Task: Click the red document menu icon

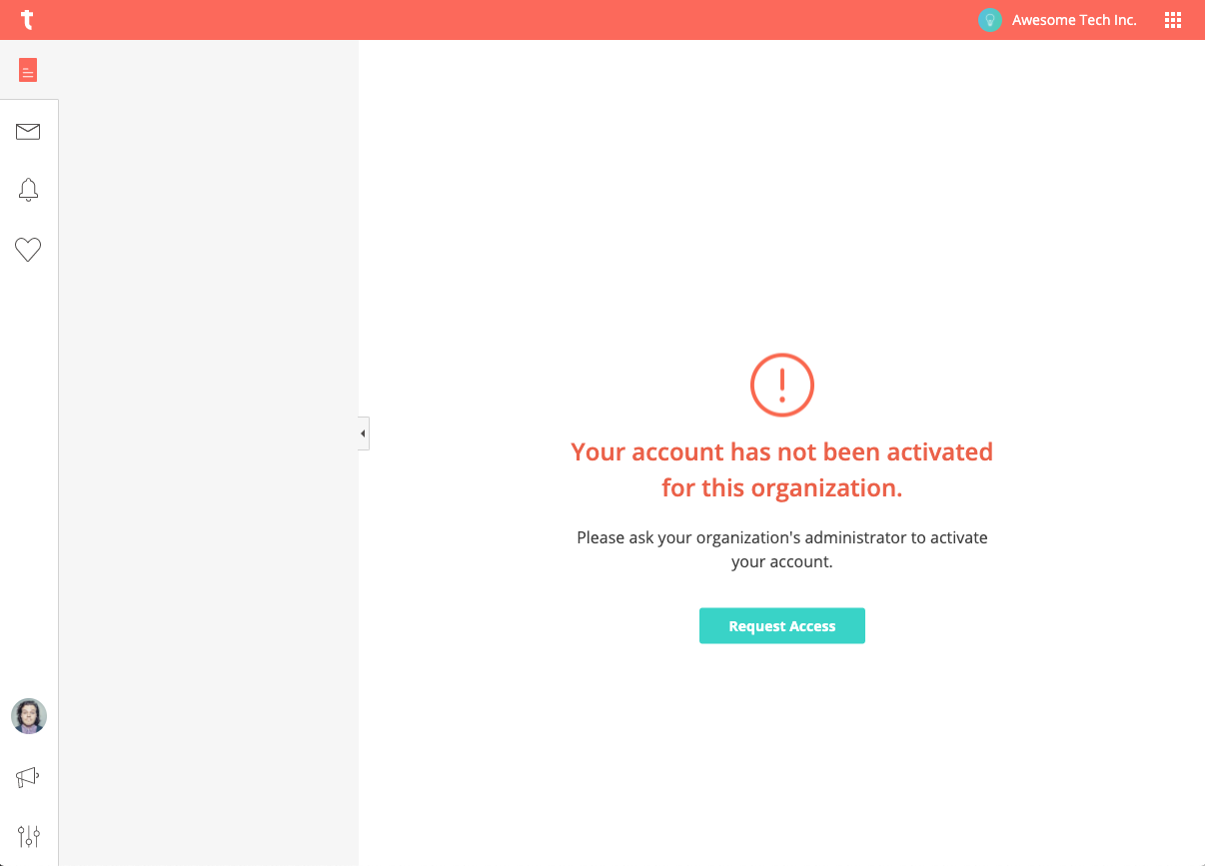Action: (28, 70)
